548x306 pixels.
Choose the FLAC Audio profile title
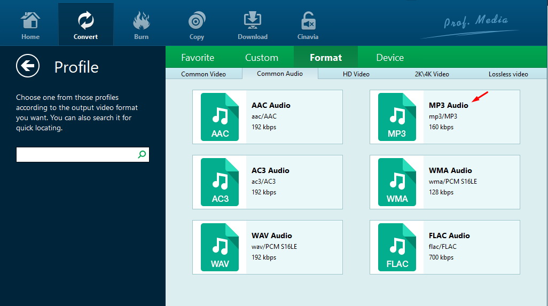[449, 236]
